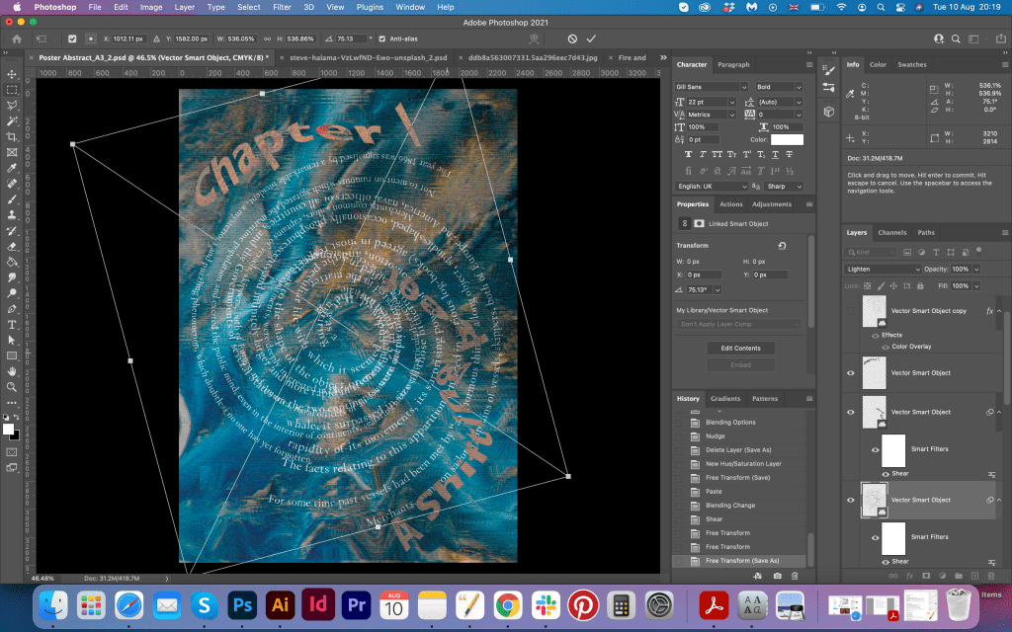This screenshot has height=632, width=1012.
Task: Select the Move tool in the toolbar
Action: (x=12, y=73)
